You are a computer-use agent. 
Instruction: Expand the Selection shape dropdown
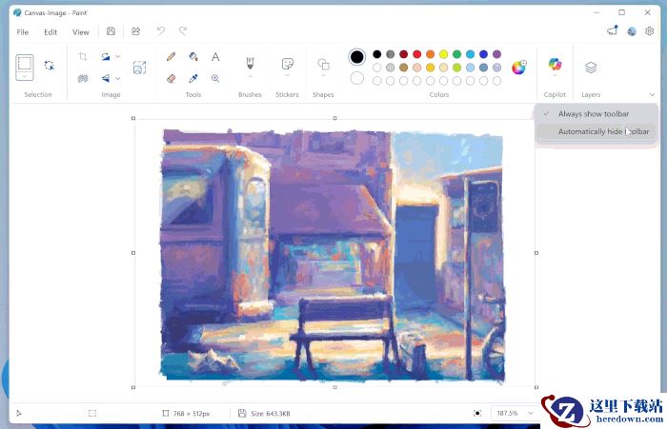click(25, 77)
